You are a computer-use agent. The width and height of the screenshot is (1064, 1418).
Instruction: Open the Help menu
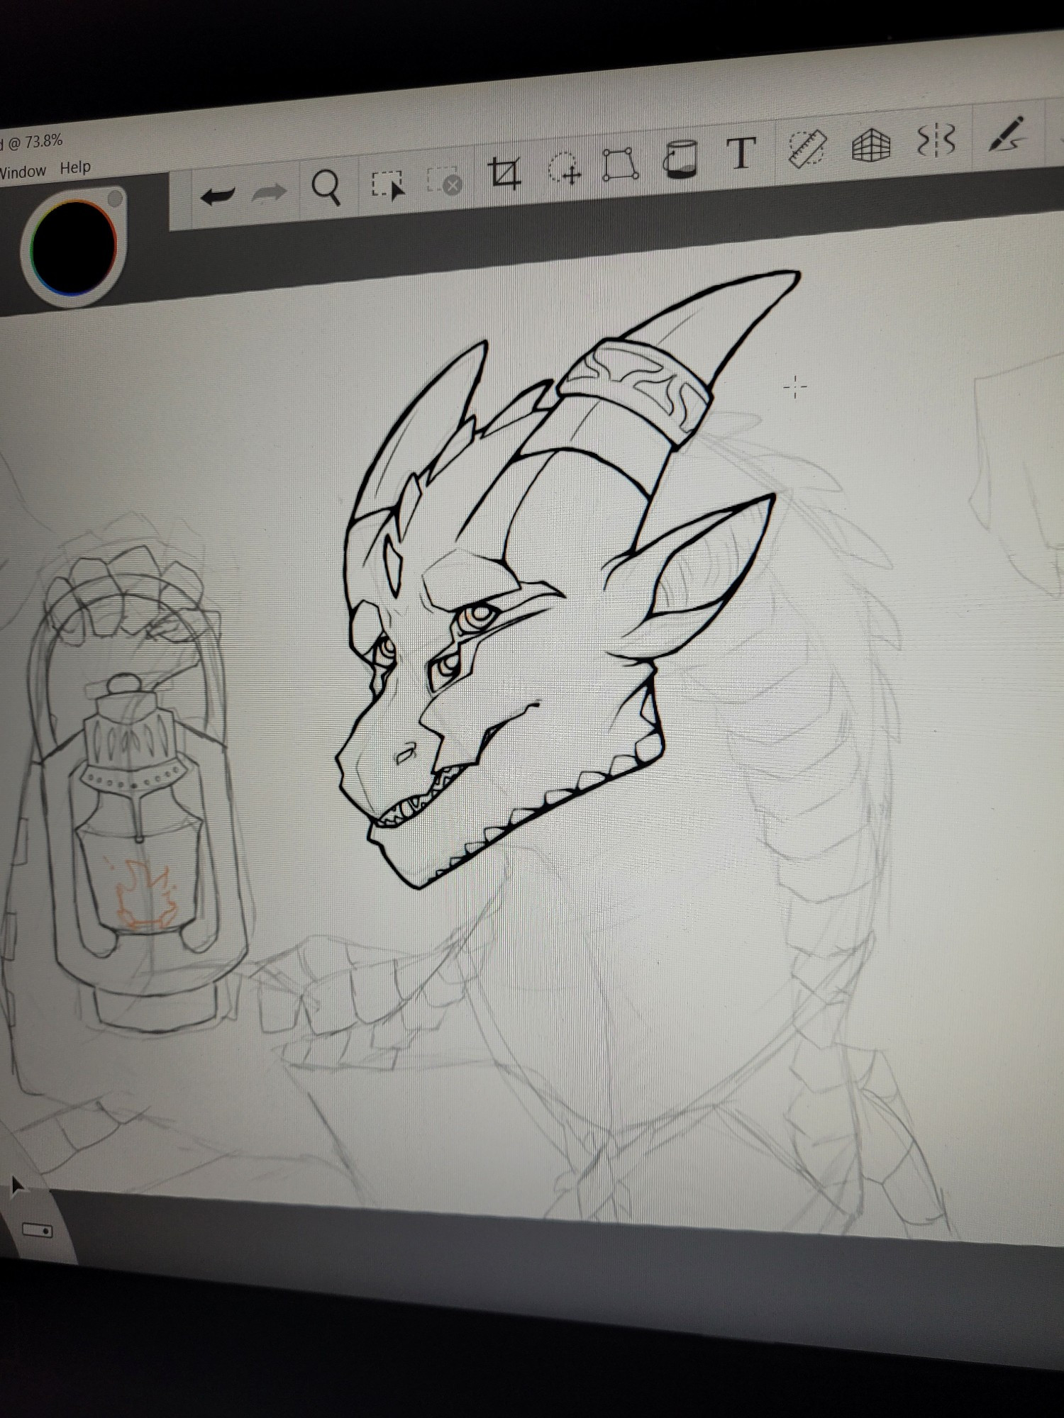[75, 168]
